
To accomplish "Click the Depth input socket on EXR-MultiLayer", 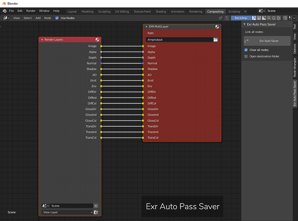I will [x=143, y=57].
